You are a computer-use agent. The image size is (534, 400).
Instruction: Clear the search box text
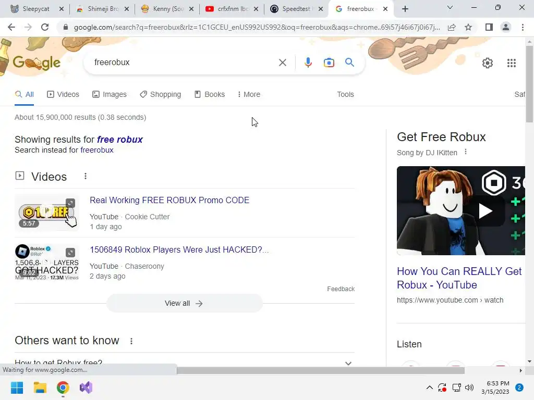(282, 63)
